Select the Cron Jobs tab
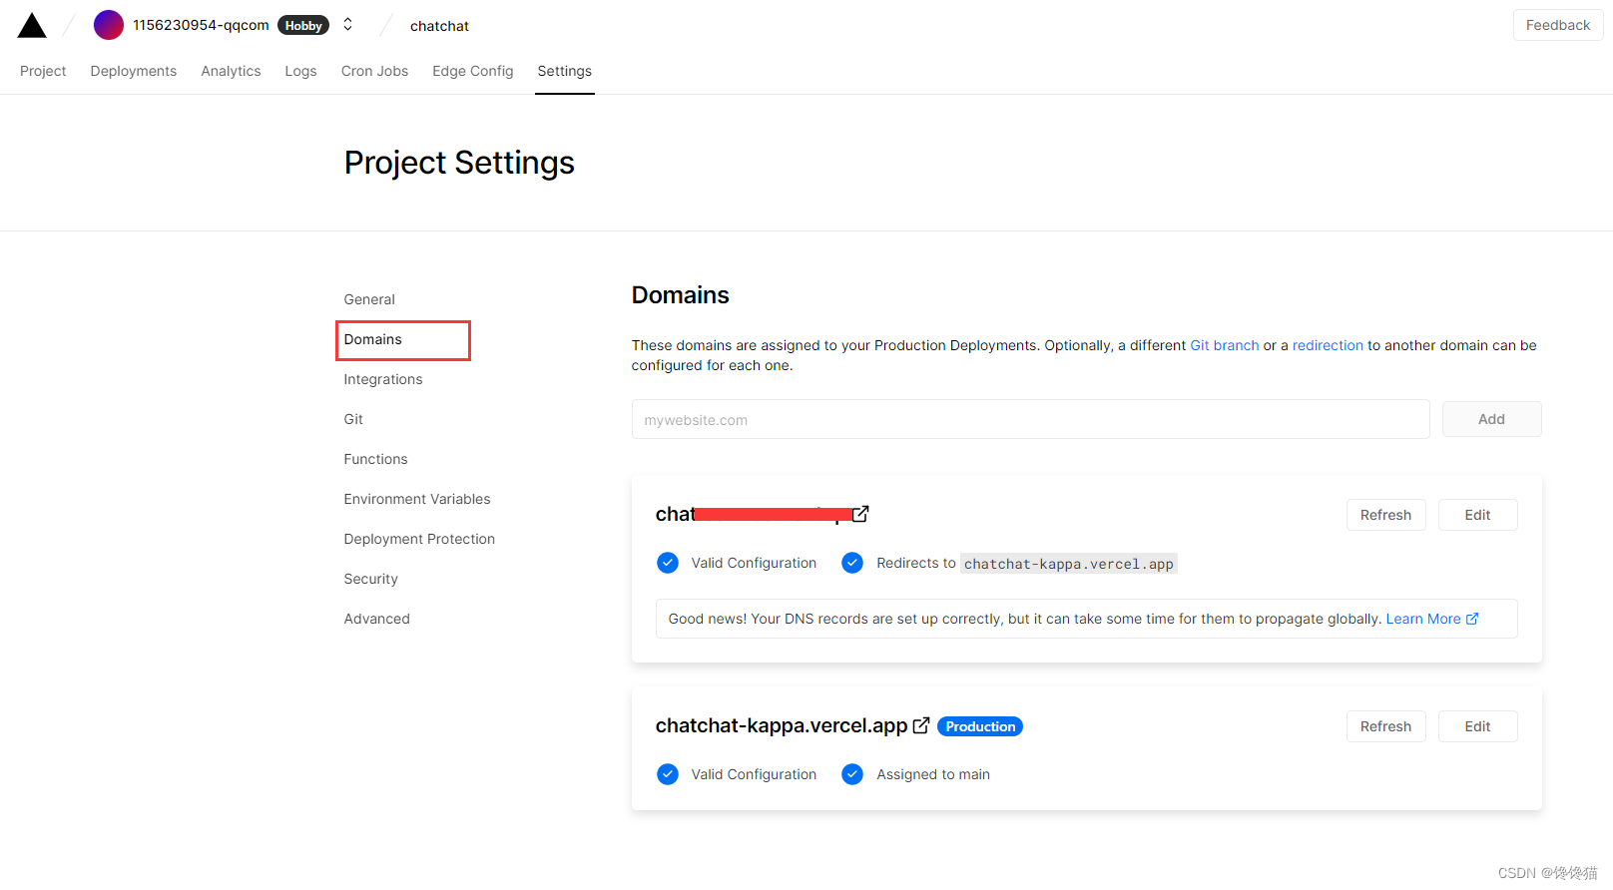The height and width of the screenshot is (890, 1613). pos(374,71)
